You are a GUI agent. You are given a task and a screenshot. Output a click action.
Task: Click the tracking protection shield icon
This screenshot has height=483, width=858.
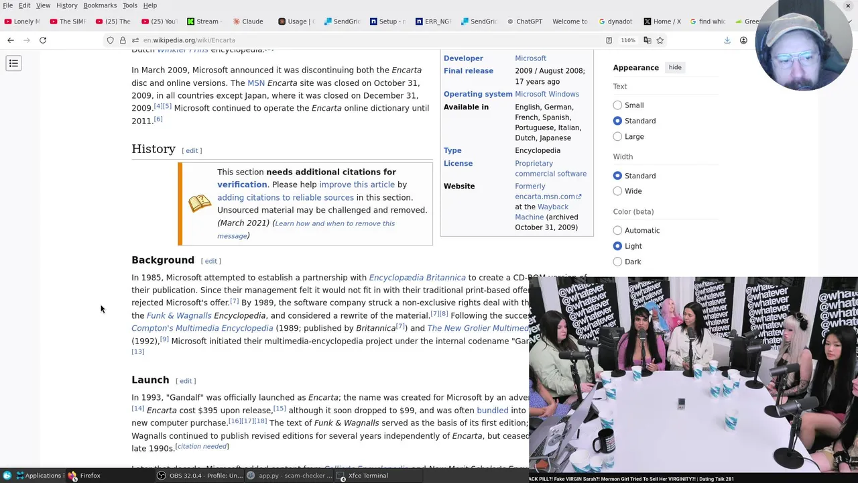pyautogui.click(x=111, y=40)
